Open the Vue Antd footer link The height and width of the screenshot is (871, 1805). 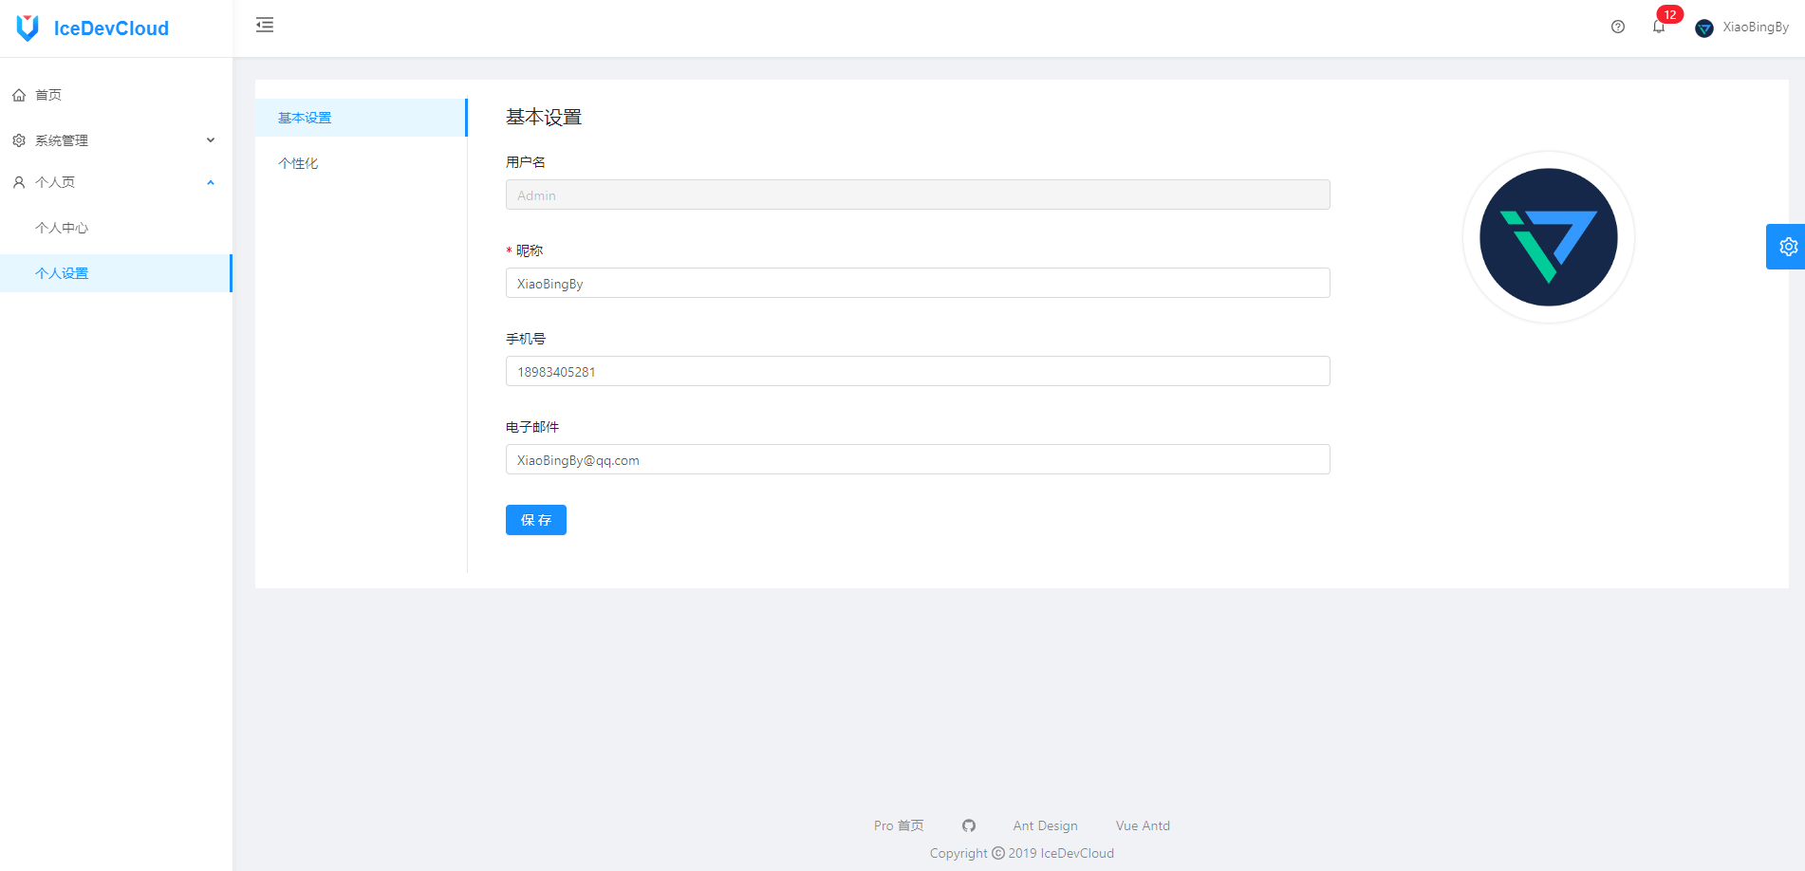tap(1143, 825)
